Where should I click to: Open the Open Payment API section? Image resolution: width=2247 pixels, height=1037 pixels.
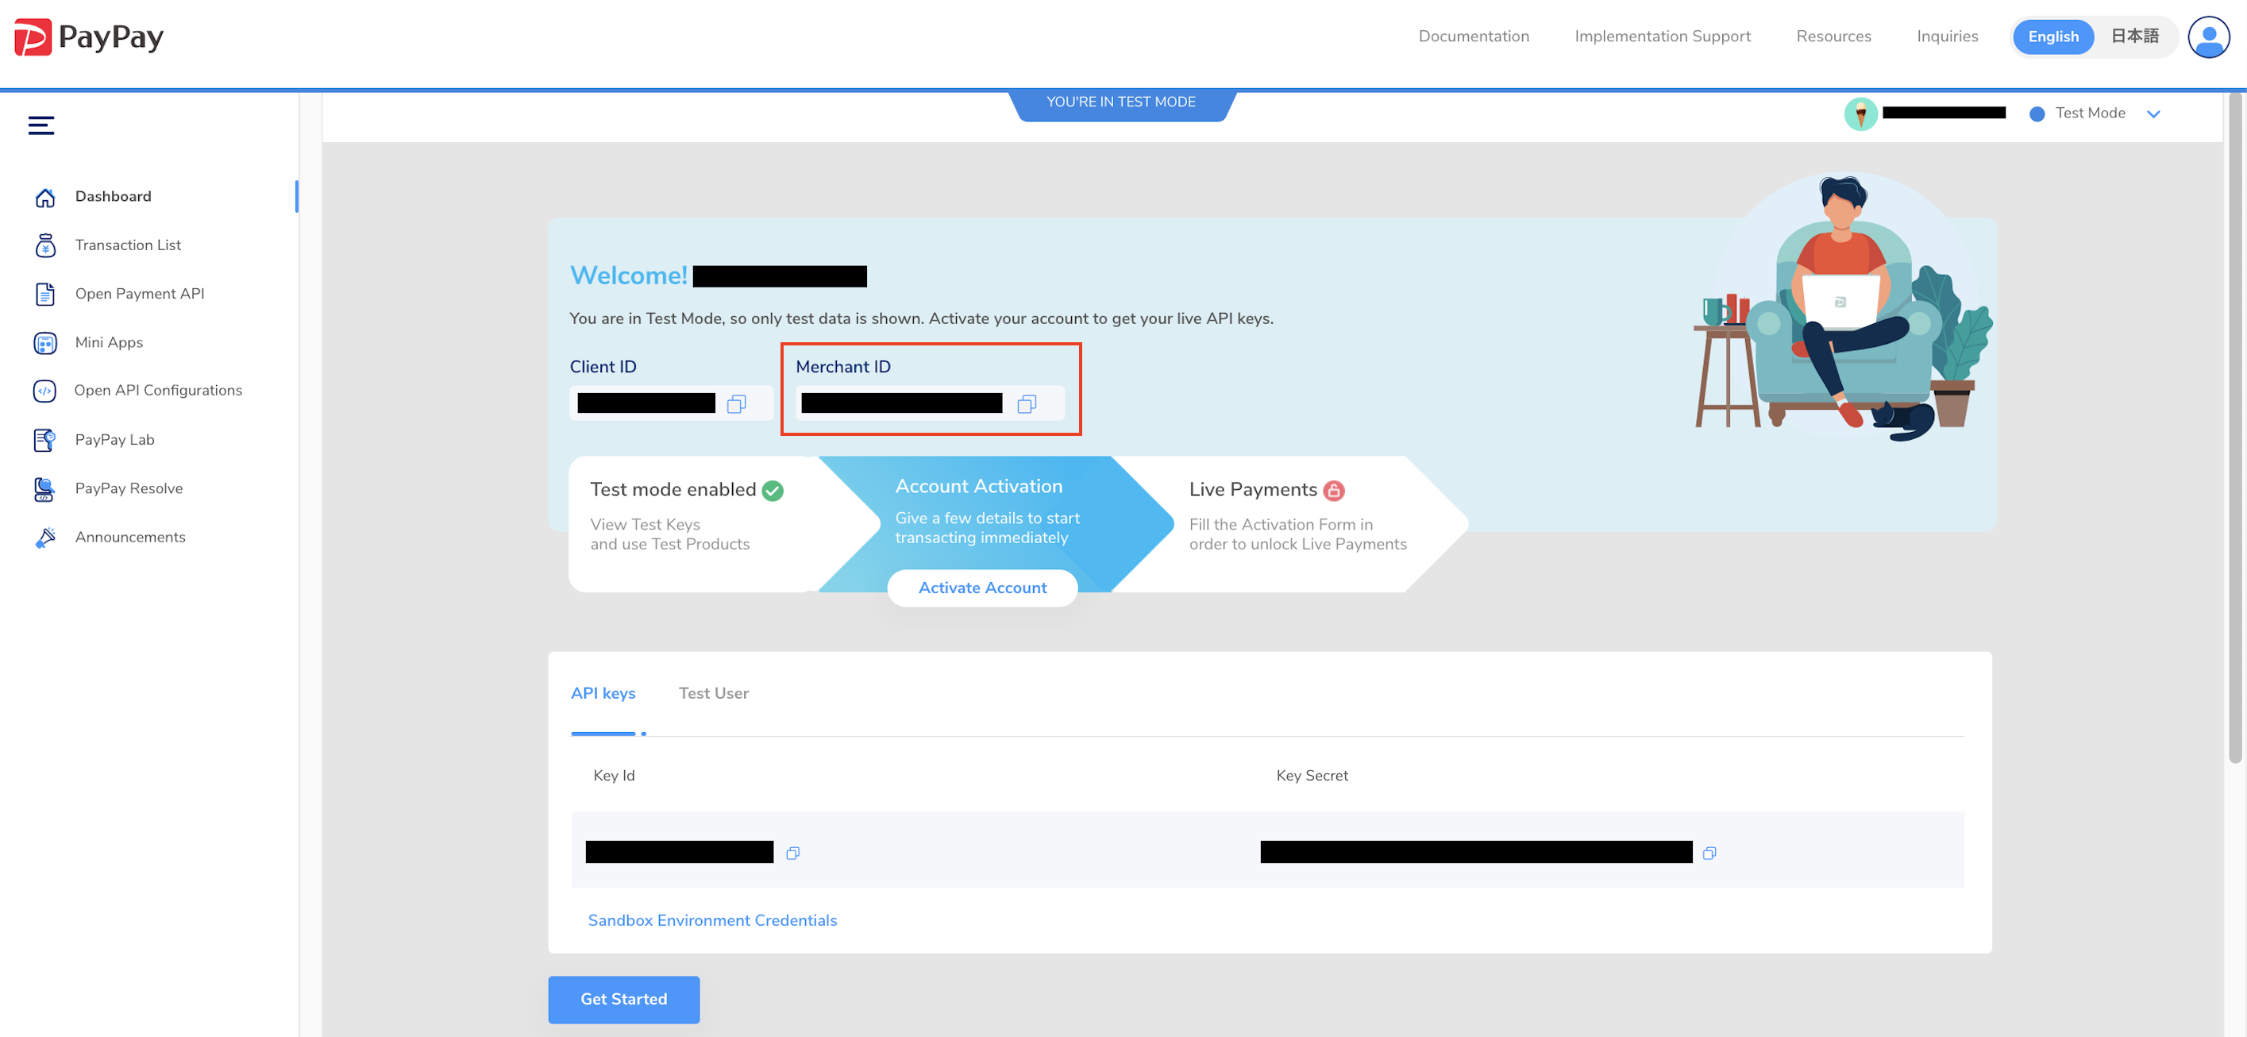point(44,294)
